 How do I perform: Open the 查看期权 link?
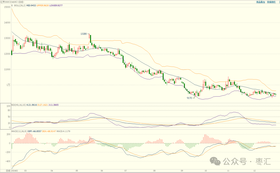coord(271,2)
